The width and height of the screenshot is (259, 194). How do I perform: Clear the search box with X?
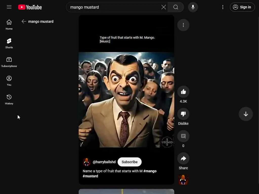164,7
